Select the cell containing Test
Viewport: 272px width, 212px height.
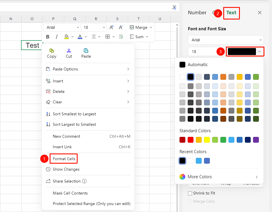32,45
